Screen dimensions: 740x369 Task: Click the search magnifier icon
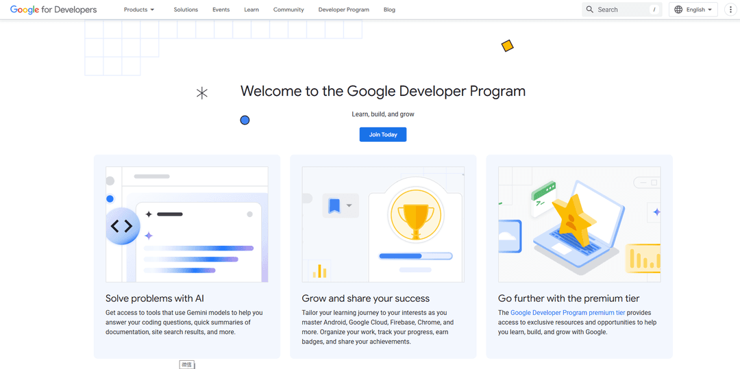(589, 10)
